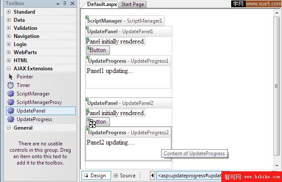Click the Button inside UpdatePanel1

point(98,50)
